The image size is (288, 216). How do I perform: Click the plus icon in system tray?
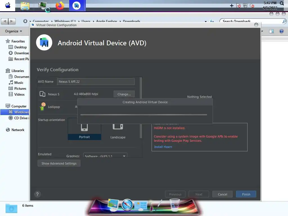click(232, 6)
